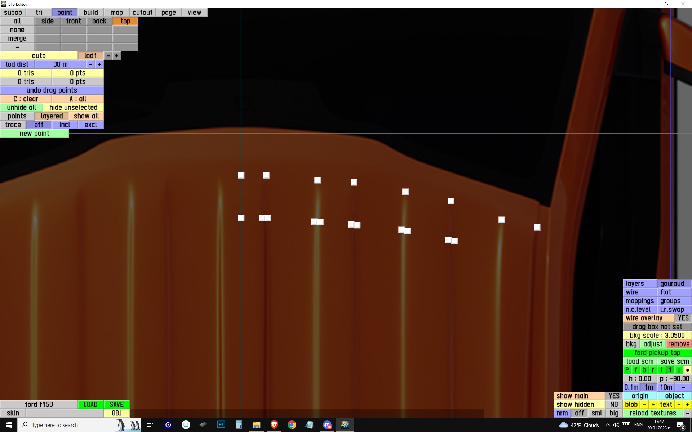Click the black dot view button
692x432 pixels.
pos(687,370)
